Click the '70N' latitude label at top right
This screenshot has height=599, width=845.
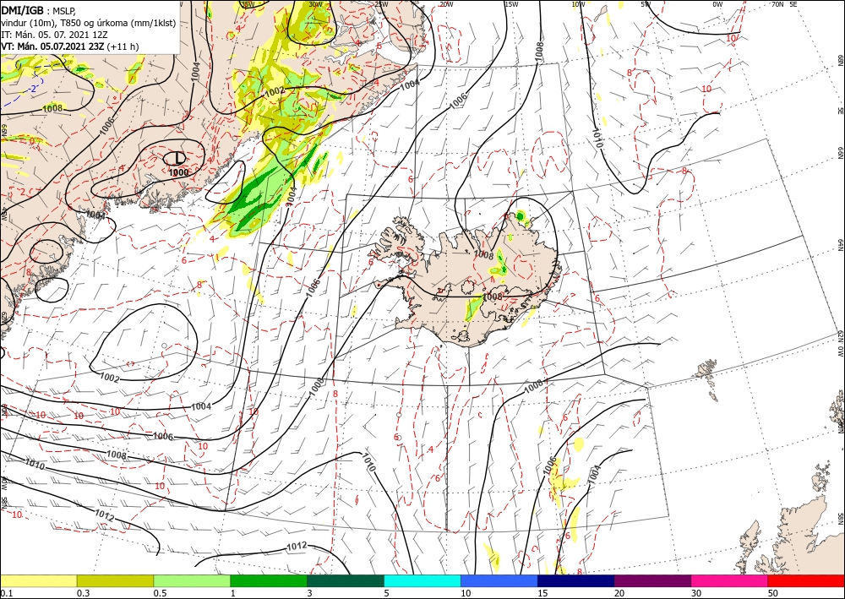pos(777,4)
